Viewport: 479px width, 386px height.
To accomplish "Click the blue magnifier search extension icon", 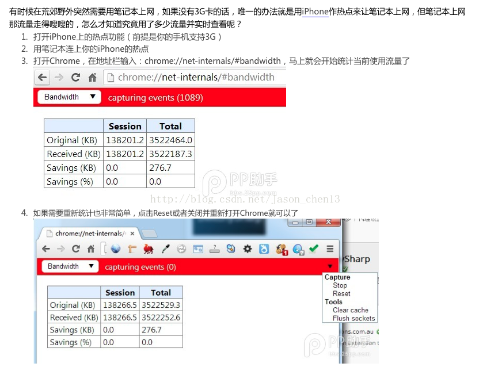I will point(231,249).
